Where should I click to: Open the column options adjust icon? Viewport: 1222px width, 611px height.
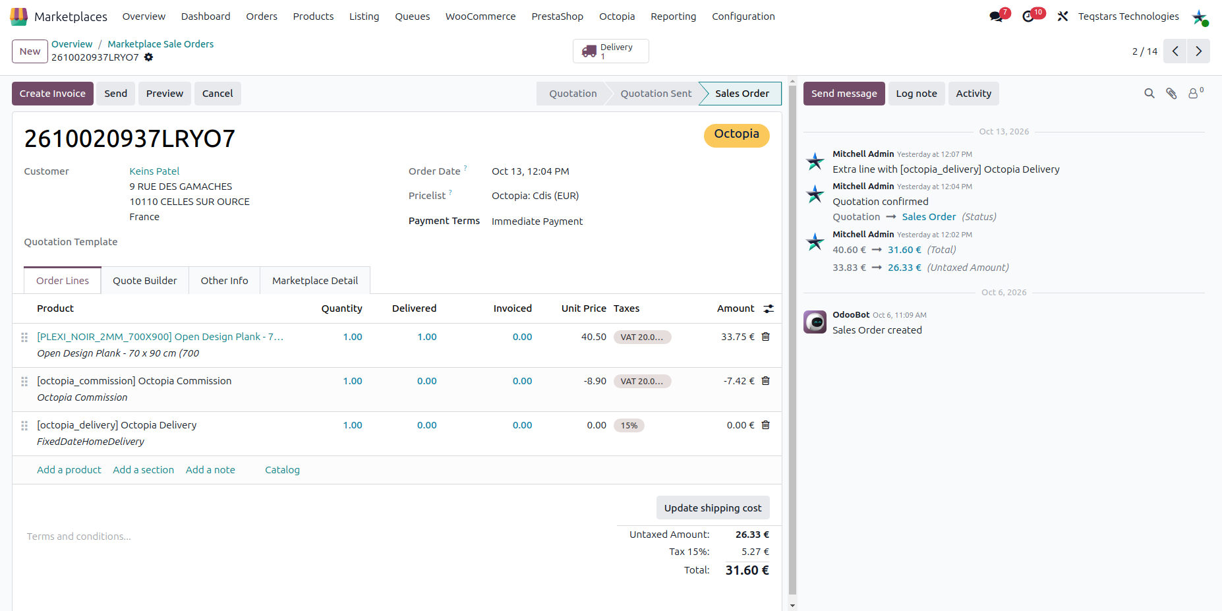pos(769,308)
